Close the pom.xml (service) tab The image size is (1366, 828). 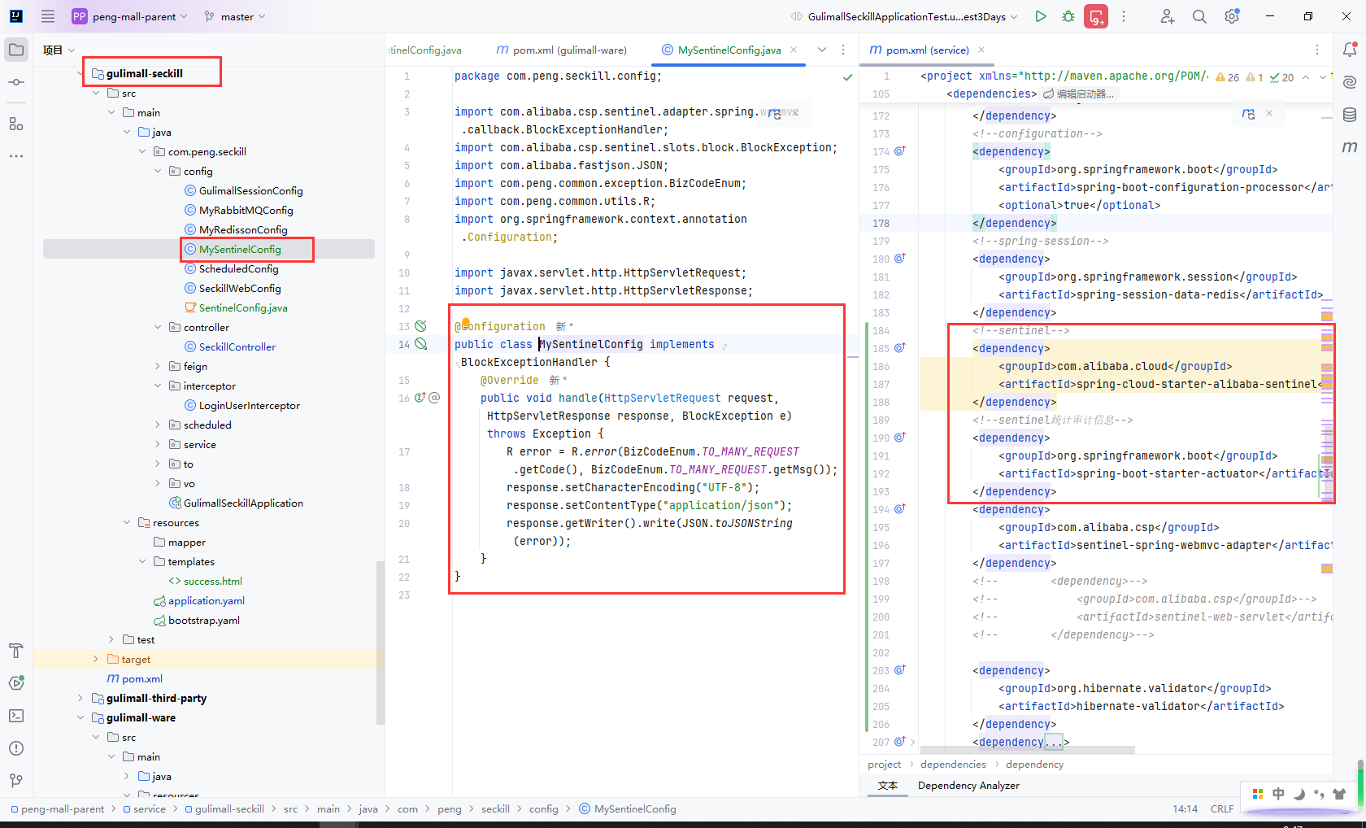tap(981, 50)
